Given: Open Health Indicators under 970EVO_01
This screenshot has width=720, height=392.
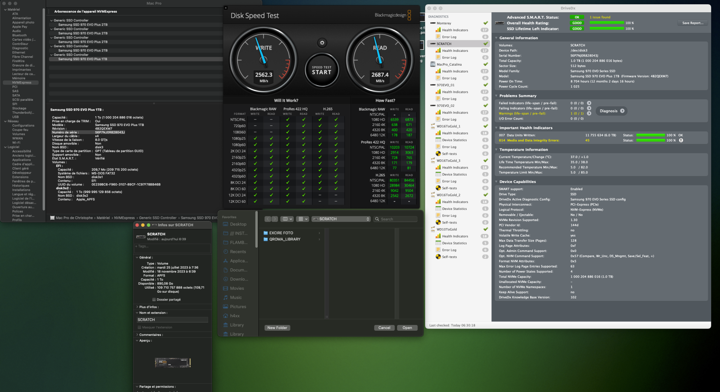Looking at the screenshot, I should (x=455, y=92).
